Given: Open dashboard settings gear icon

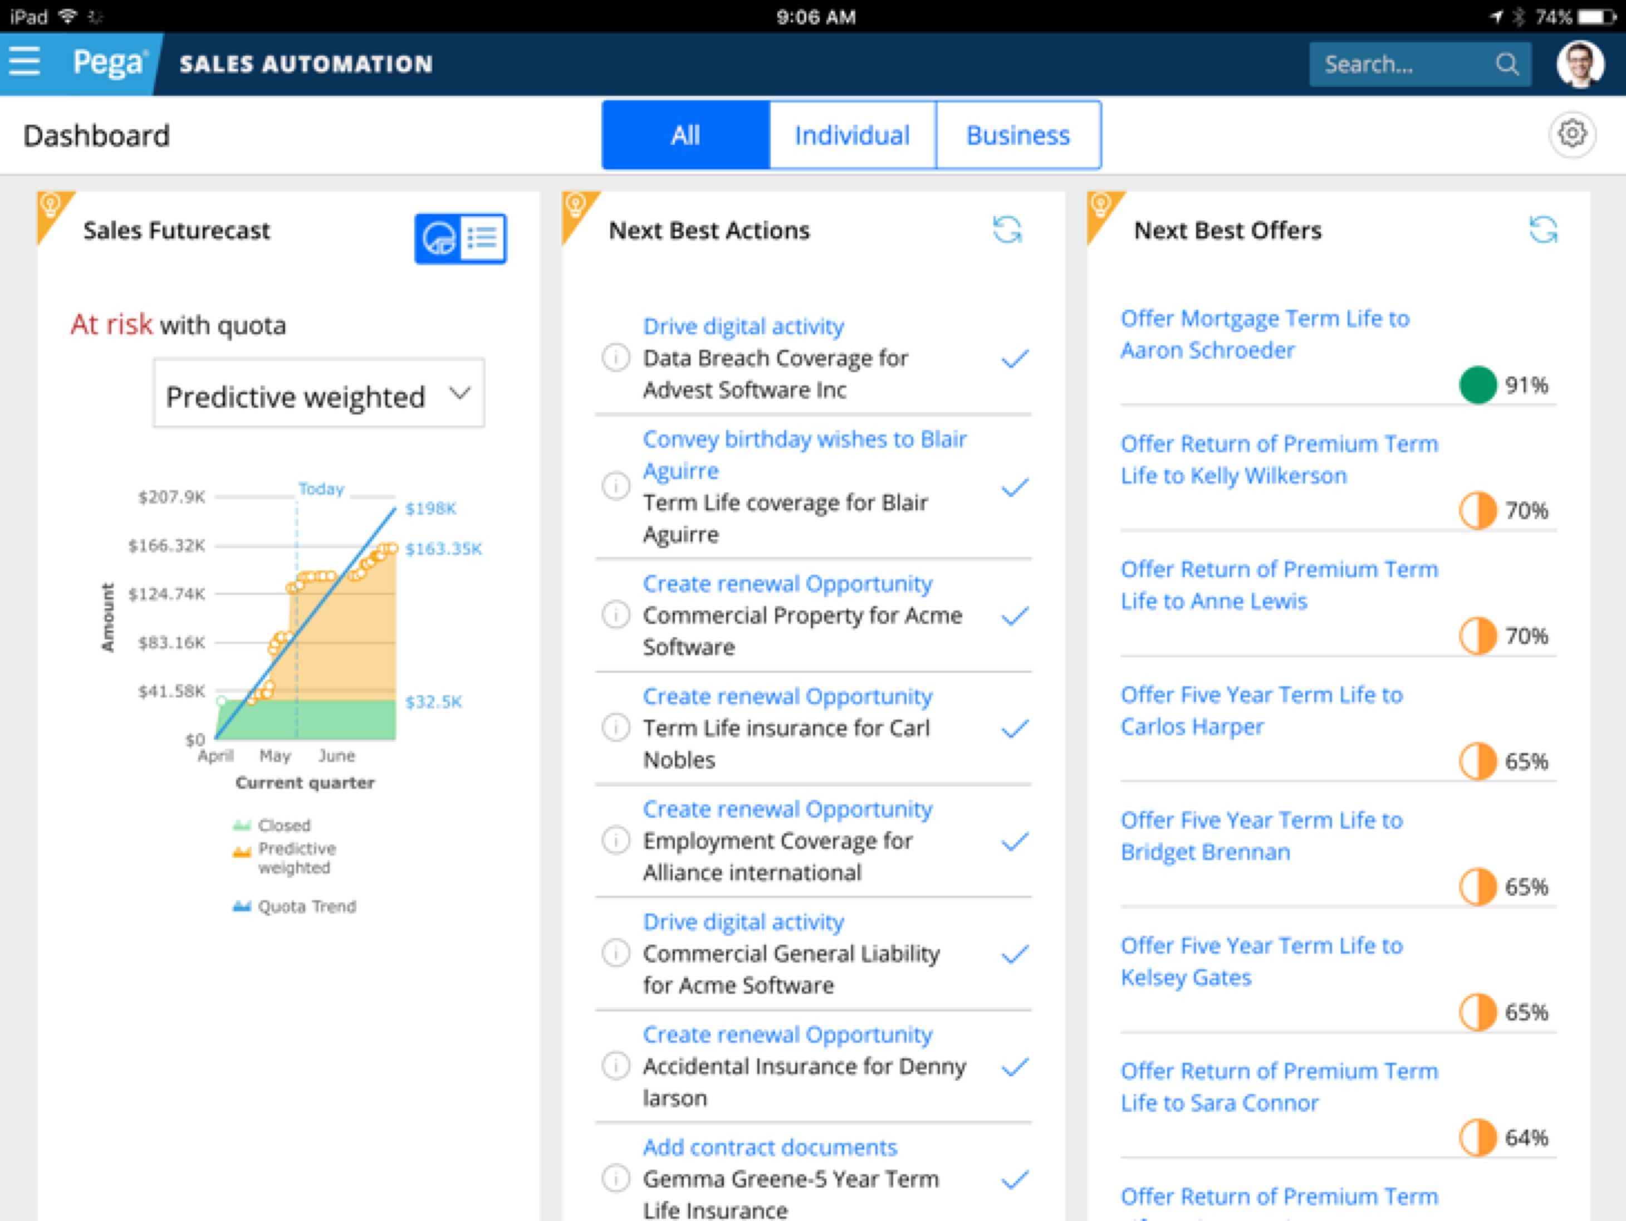Looking at the screenshot, I should (x=1571, y=135).
